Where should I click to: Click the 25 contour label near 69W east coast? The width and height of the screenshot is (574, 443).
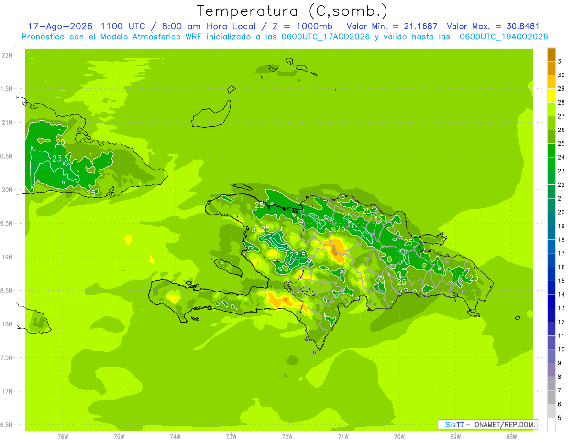point(474,278)
